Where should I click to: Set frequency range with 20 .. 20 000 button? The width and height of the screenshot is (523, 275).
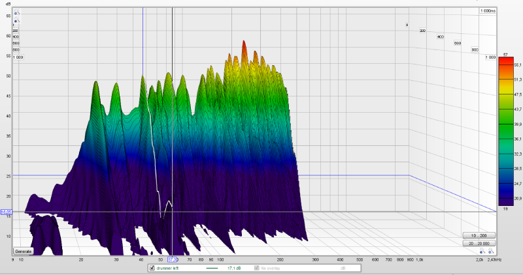pyautogui.click(x=479, y=243)
